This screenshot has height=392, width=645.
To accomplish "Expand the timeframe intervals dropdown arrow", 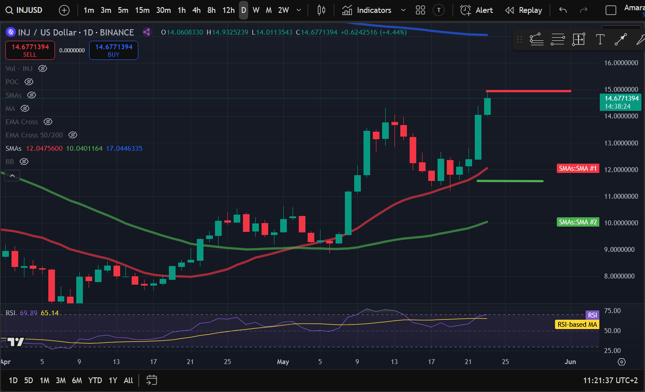I will 299,10.
